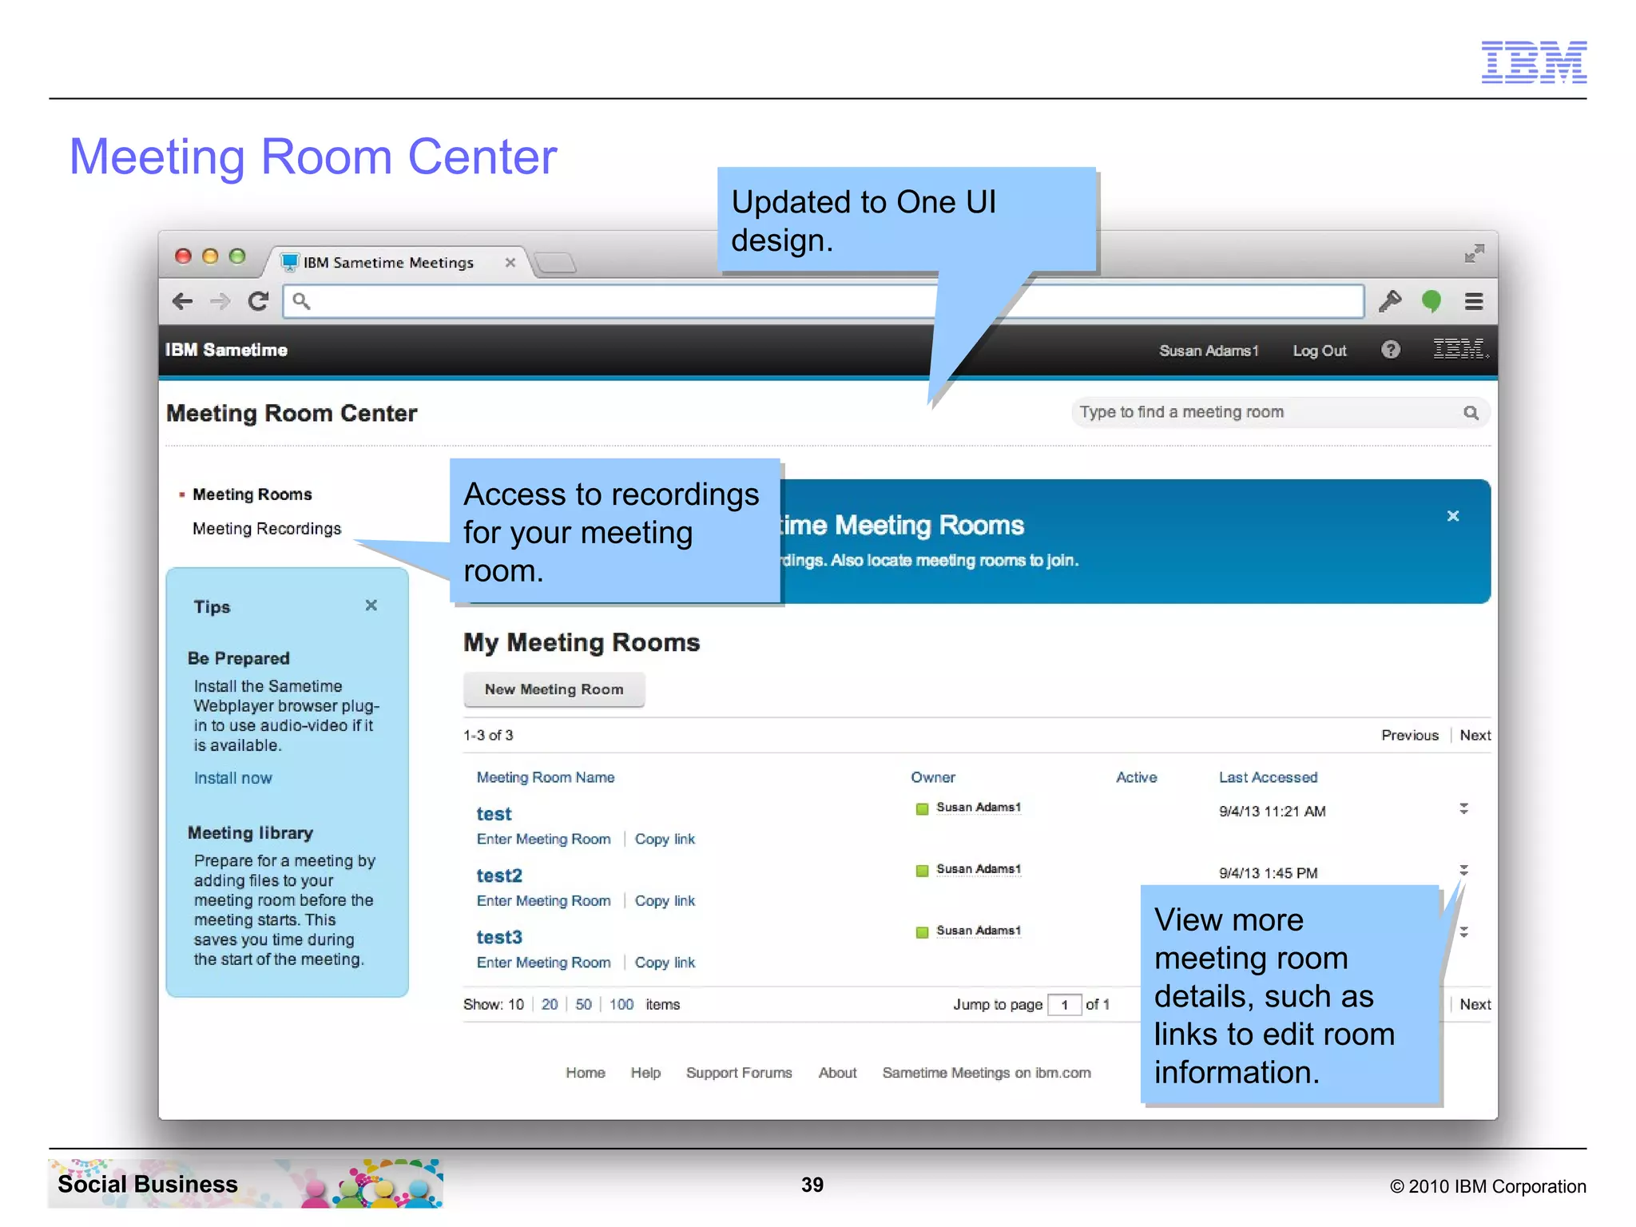
Task: Close the IBM Sametime Meetings tab
Action: point(510,263)
